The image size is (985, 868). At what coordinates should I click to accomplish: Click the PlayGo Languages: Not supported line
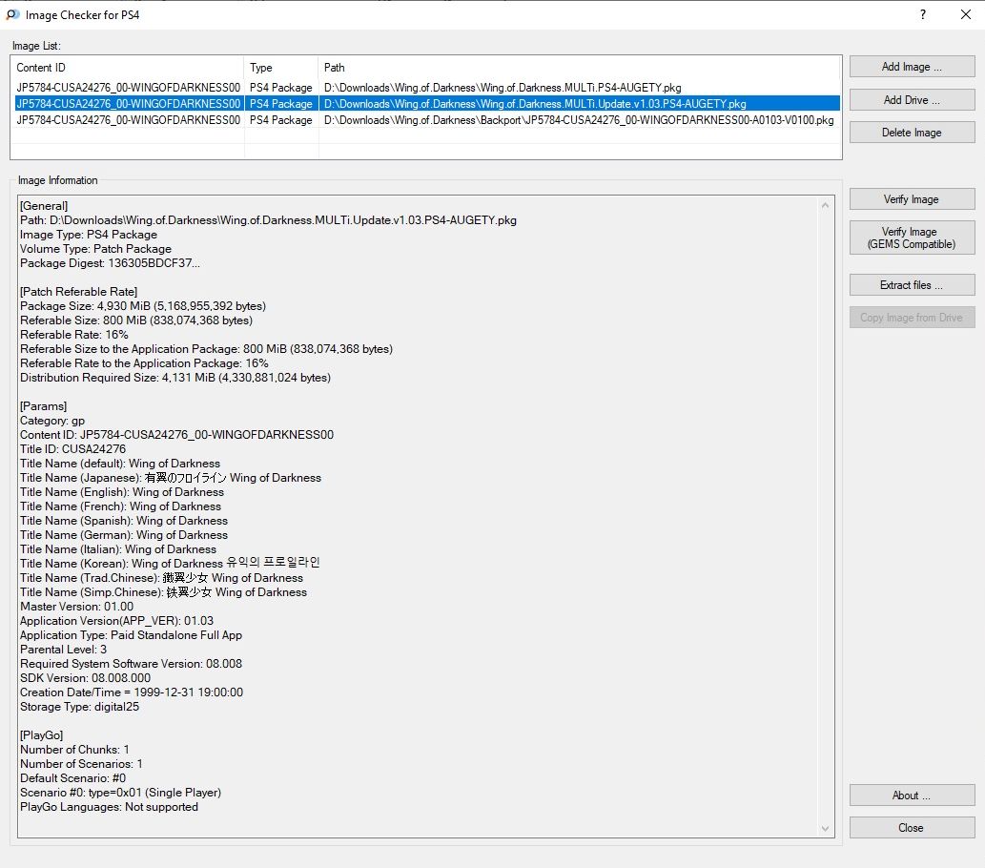click(110, 807)
